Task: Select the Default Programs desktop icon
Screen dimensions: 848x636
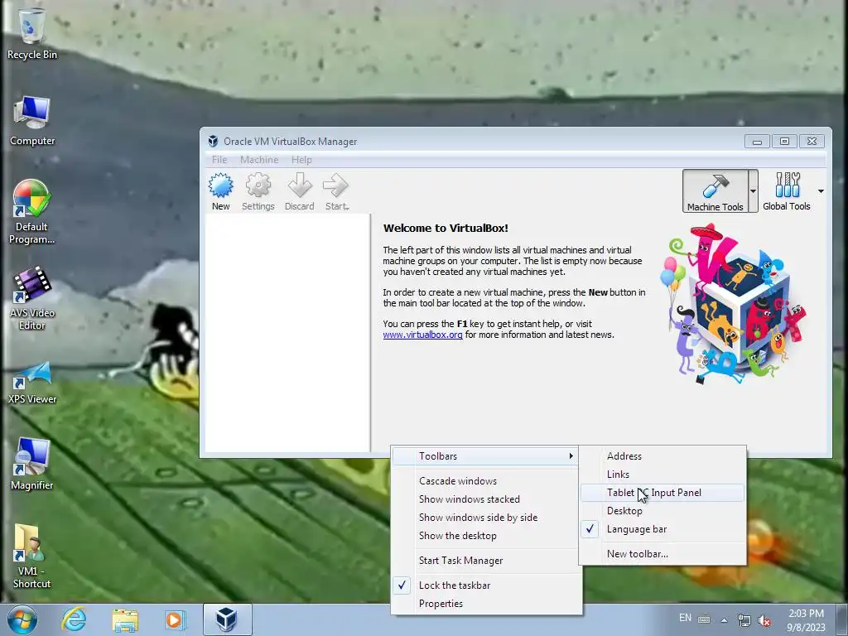Action: (31, 211)
